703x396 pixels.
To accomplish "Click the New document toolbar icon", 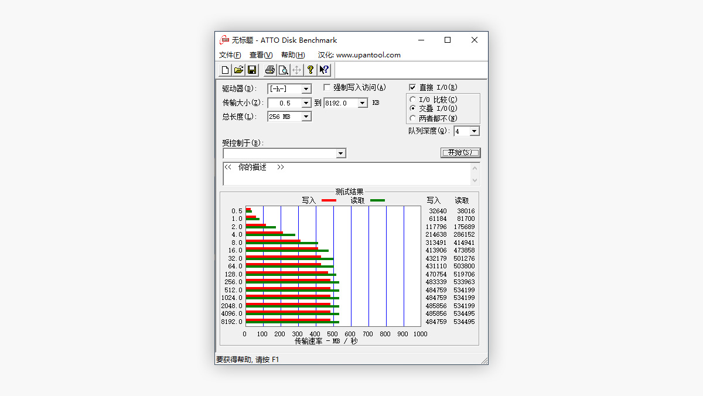I will [225, 70].
